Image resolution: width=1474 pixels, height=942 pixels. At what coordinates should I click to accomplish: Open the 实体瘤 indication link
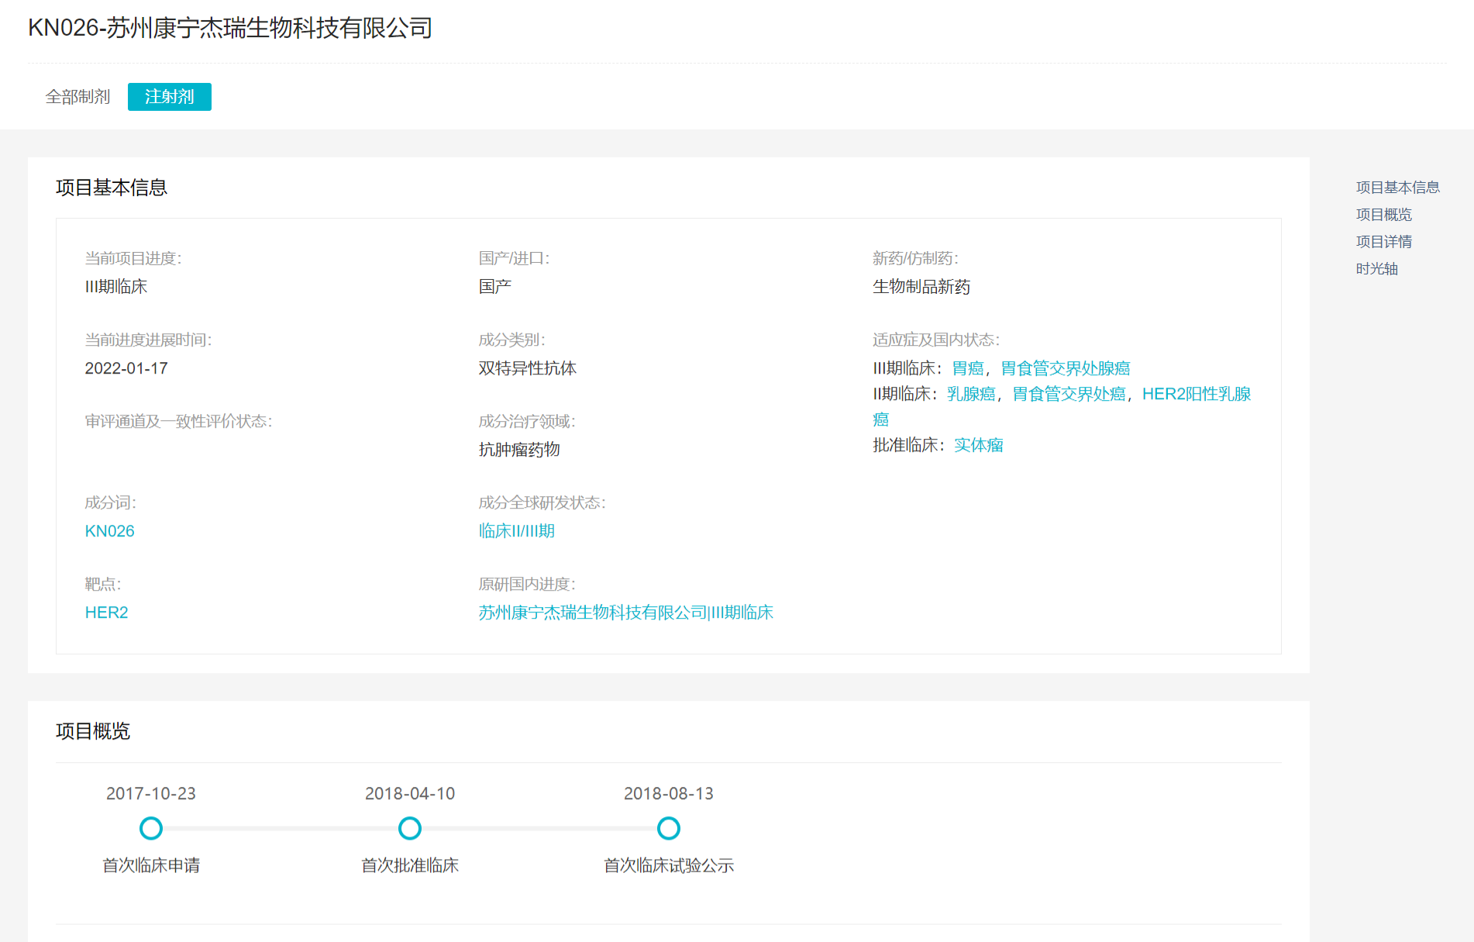click(x=978, y=445)
